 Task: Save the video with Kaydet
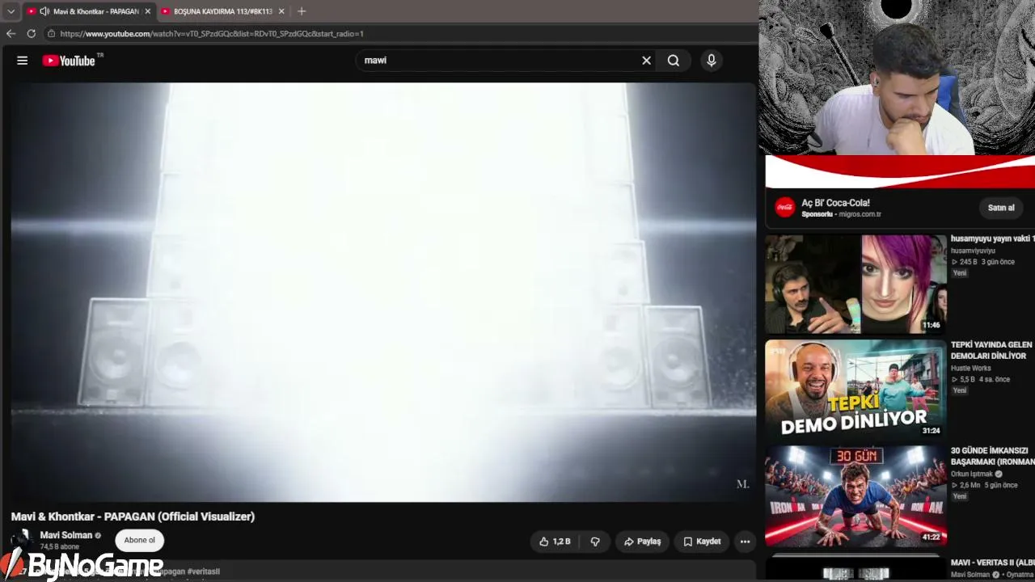point(702,542)
